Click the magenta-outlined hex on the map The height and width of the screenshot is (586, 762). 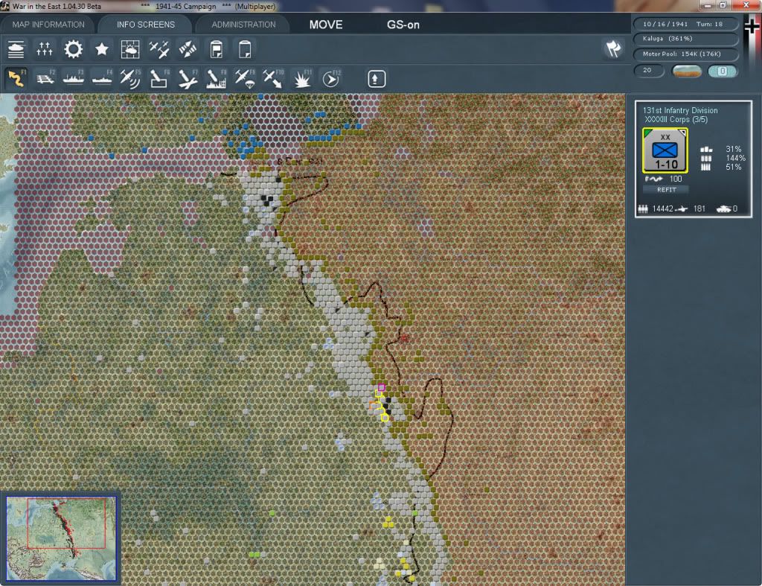[382, 388]
